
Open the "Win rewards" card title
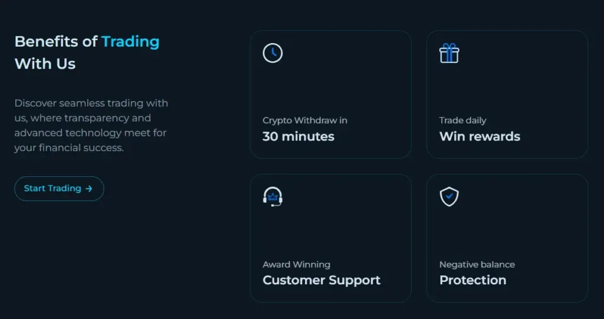(x=480, y=136)
